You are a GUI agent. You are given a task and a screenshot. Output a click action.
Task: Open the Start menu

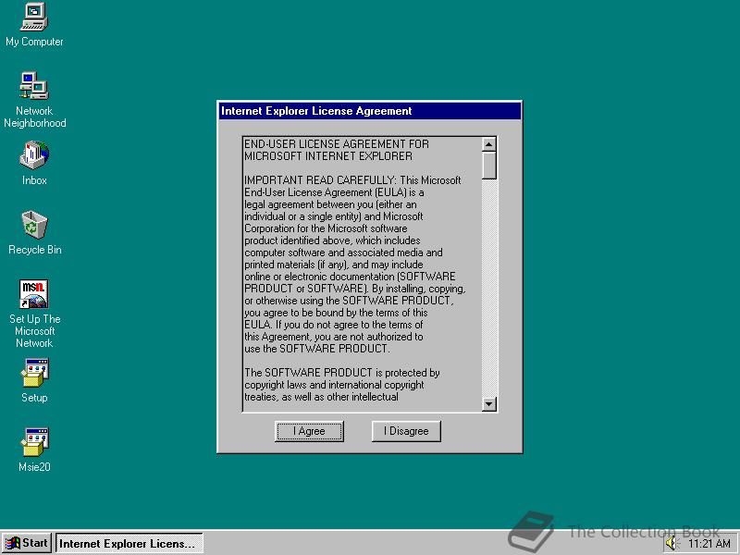(27, 543)
